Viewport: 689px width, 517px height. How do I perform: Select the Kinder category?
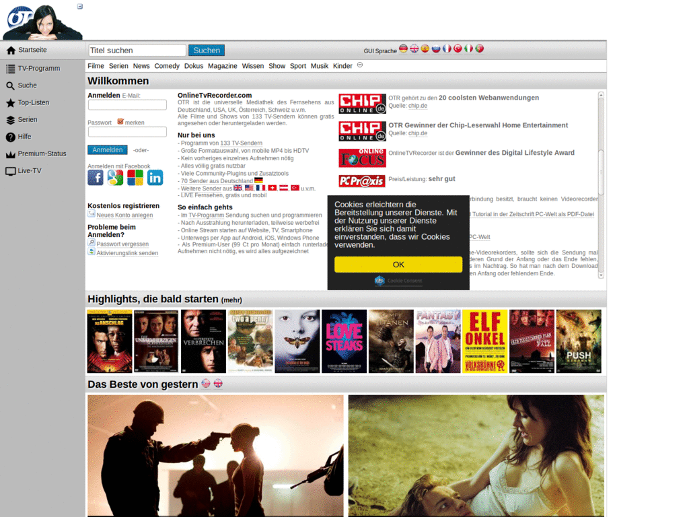pos(342,66)
